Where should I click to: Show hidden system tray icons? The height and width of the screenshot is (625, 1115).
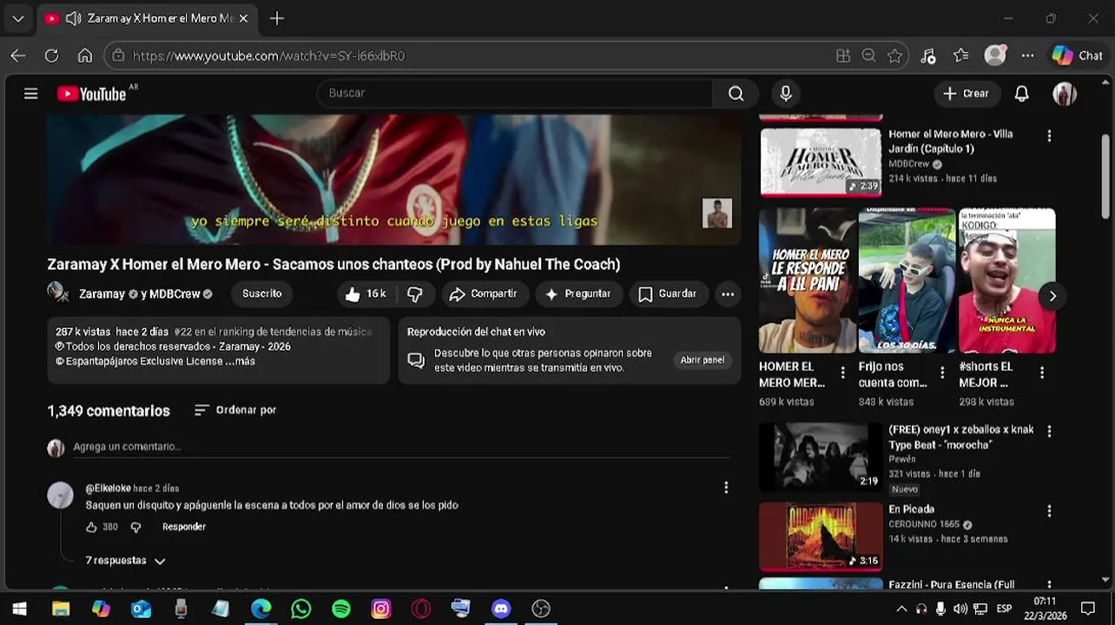(x=901, y=609)
